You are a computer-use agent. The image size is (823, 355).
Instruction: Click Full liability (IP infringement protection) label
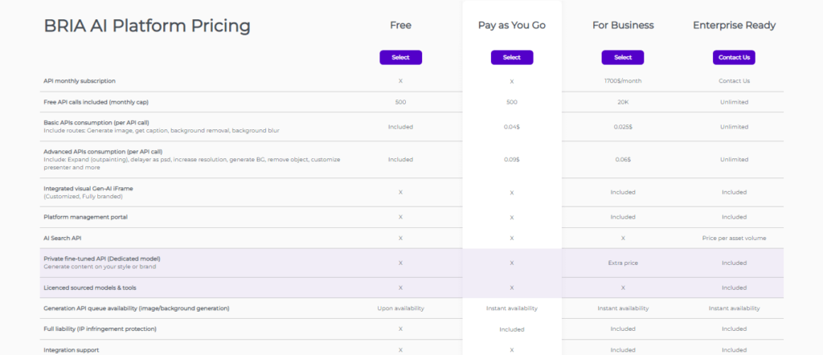[100, 328]
